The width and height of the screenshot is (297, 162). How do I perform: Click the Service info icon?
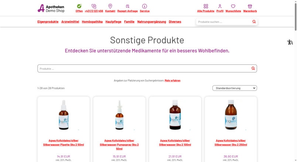(144, 6)
